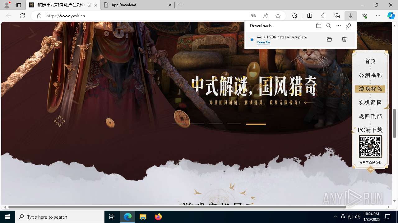This screenshot has width=398, height=223.
Task: Go back to previous page
Action: point(9,16)
